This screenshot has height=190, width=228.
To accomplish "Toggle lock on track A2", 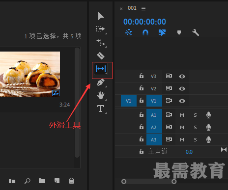I will [x=142, y=127].
